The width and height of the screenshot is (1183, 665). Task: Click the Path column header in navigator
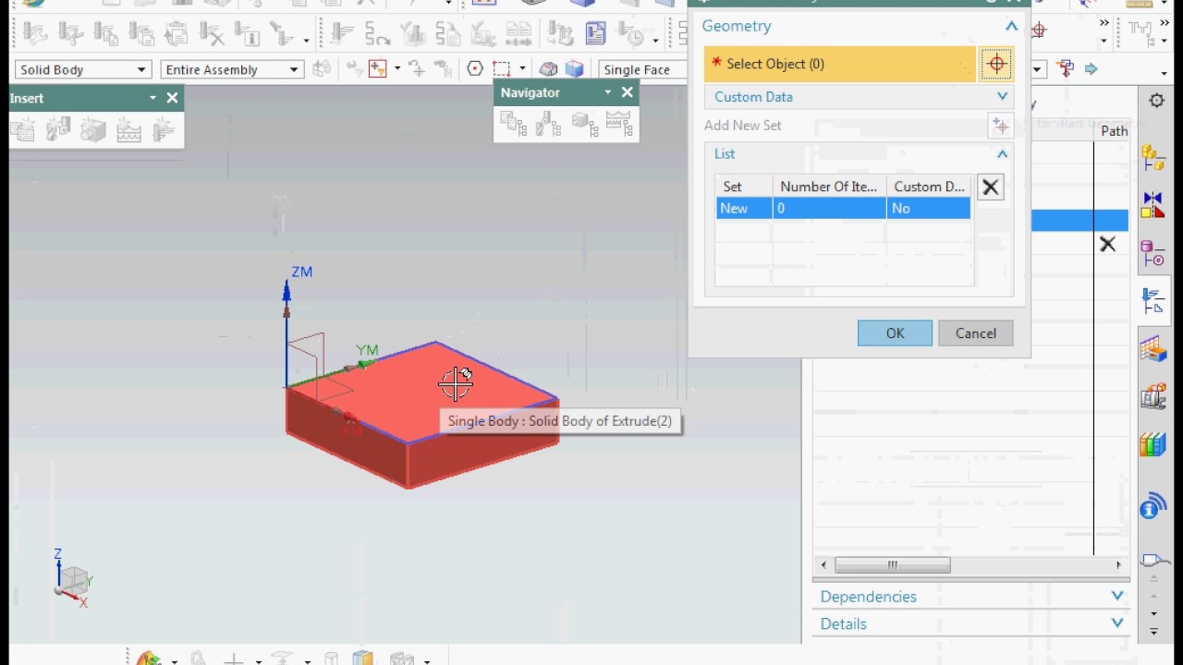click(1114, 131)
